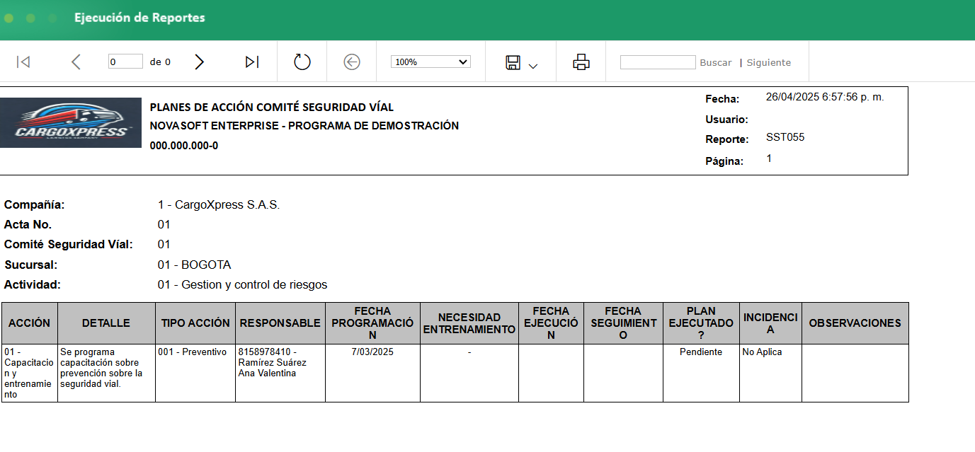
Task: Refresh the report with circular arrow
Action: coord(302,62)
